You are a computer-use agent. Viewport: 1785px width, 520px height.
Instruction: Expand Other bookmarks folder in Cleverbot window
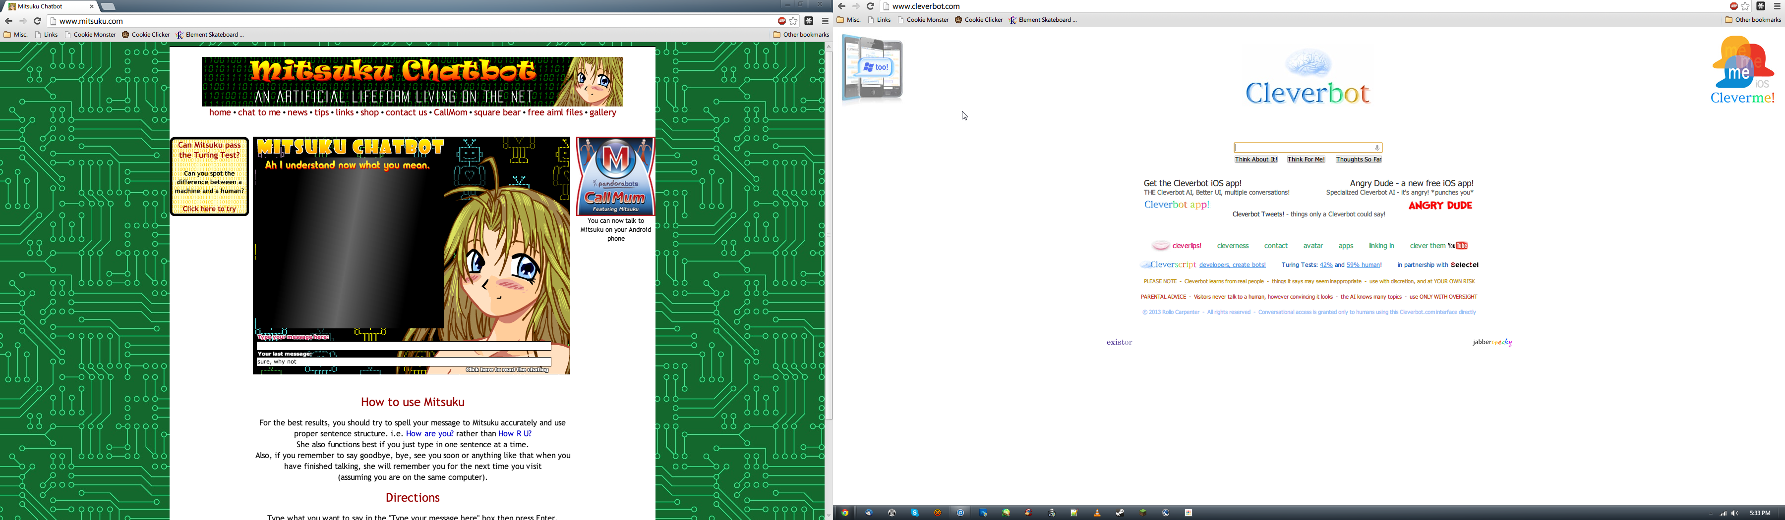[x=1752, y=20]
